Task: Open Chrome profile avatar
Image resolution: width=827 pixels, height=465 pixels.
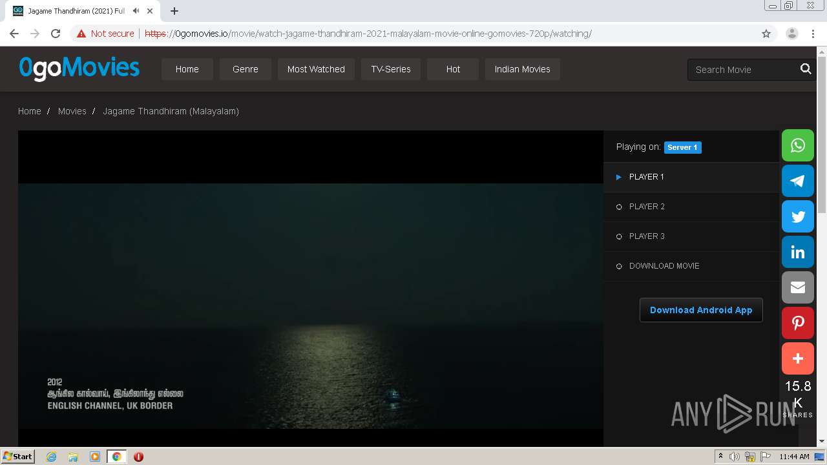Action: click(x=792, y=34)
